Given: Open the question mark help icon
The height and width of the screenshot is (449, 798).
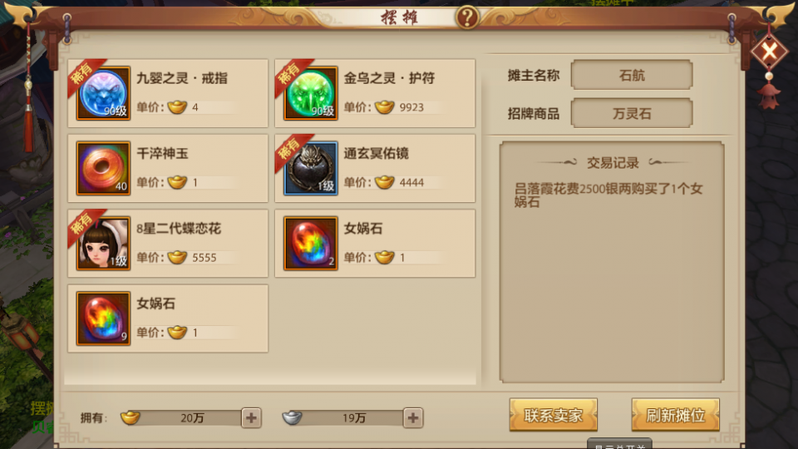Looking at the screenshot, I should (467, 17).
